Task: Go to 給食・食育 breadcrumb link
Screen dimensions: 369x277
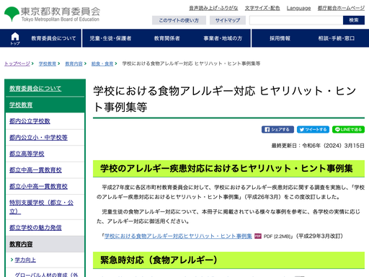Action: [x=102, y=63]
